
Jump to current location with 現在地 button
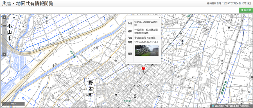tap(246, 10)
